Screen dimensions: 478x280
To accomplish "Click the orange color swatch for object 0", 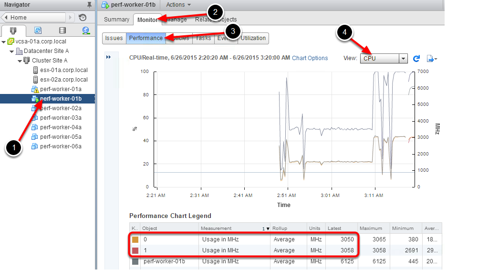I will (135, 239).
